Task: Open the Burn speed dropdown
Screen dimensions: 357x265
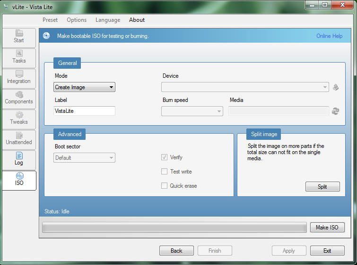Action: coord(192,111)
